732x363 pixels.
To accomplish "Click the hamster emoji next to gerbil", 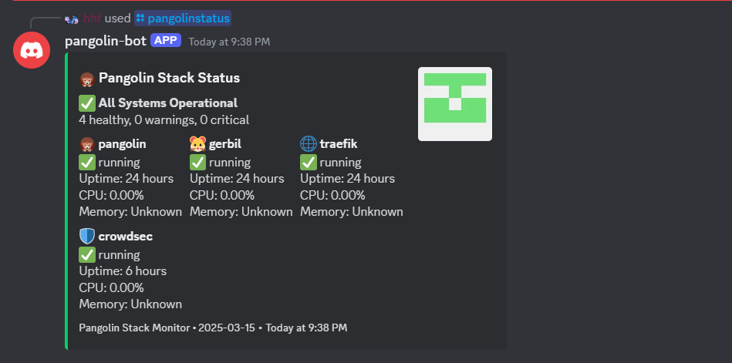I will 197,144.
